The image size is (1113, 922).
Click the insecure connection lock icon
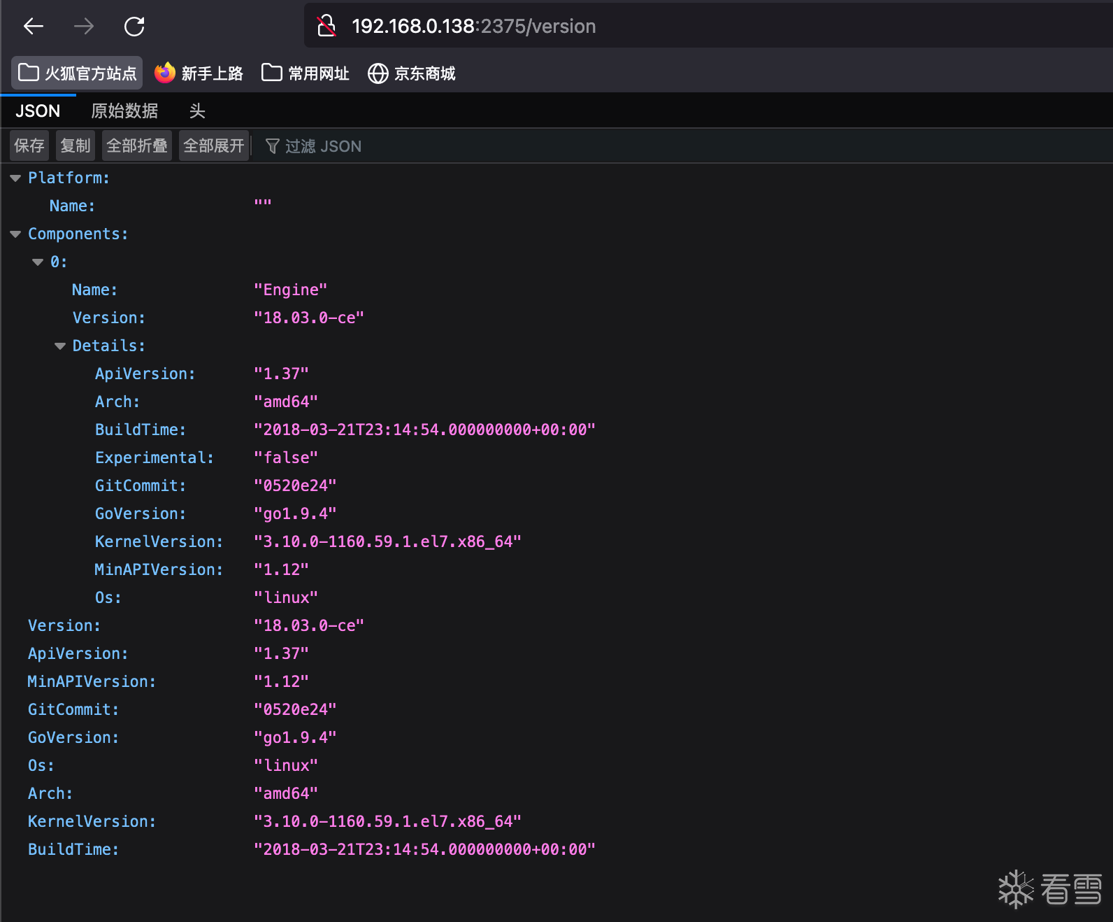point(326,27)
